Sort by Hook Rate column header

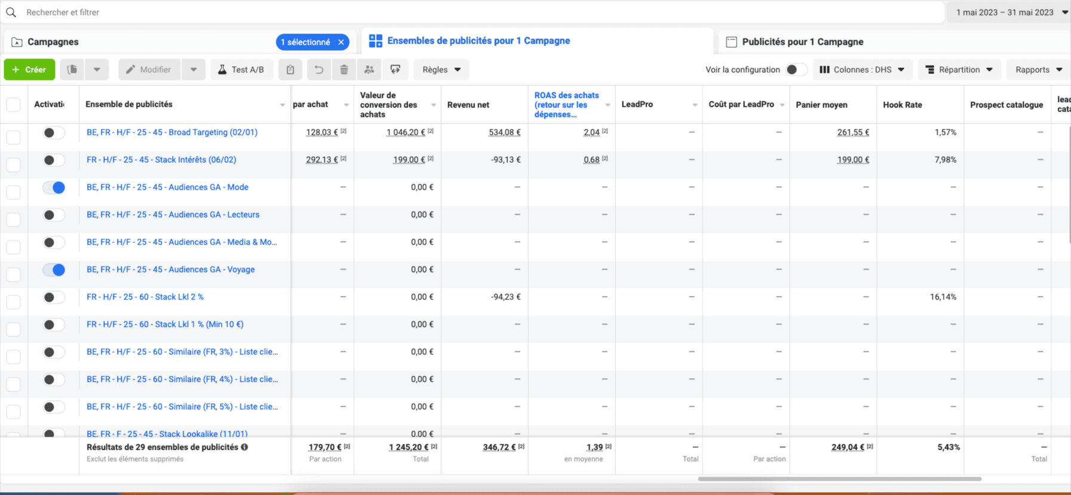(x=903, y=104)
